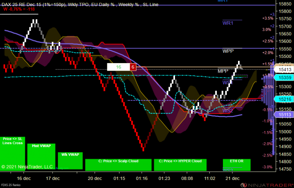This screenshot has width=294, height=188.
Task: Click the 14750 price axis label
Action: (285, 169)
